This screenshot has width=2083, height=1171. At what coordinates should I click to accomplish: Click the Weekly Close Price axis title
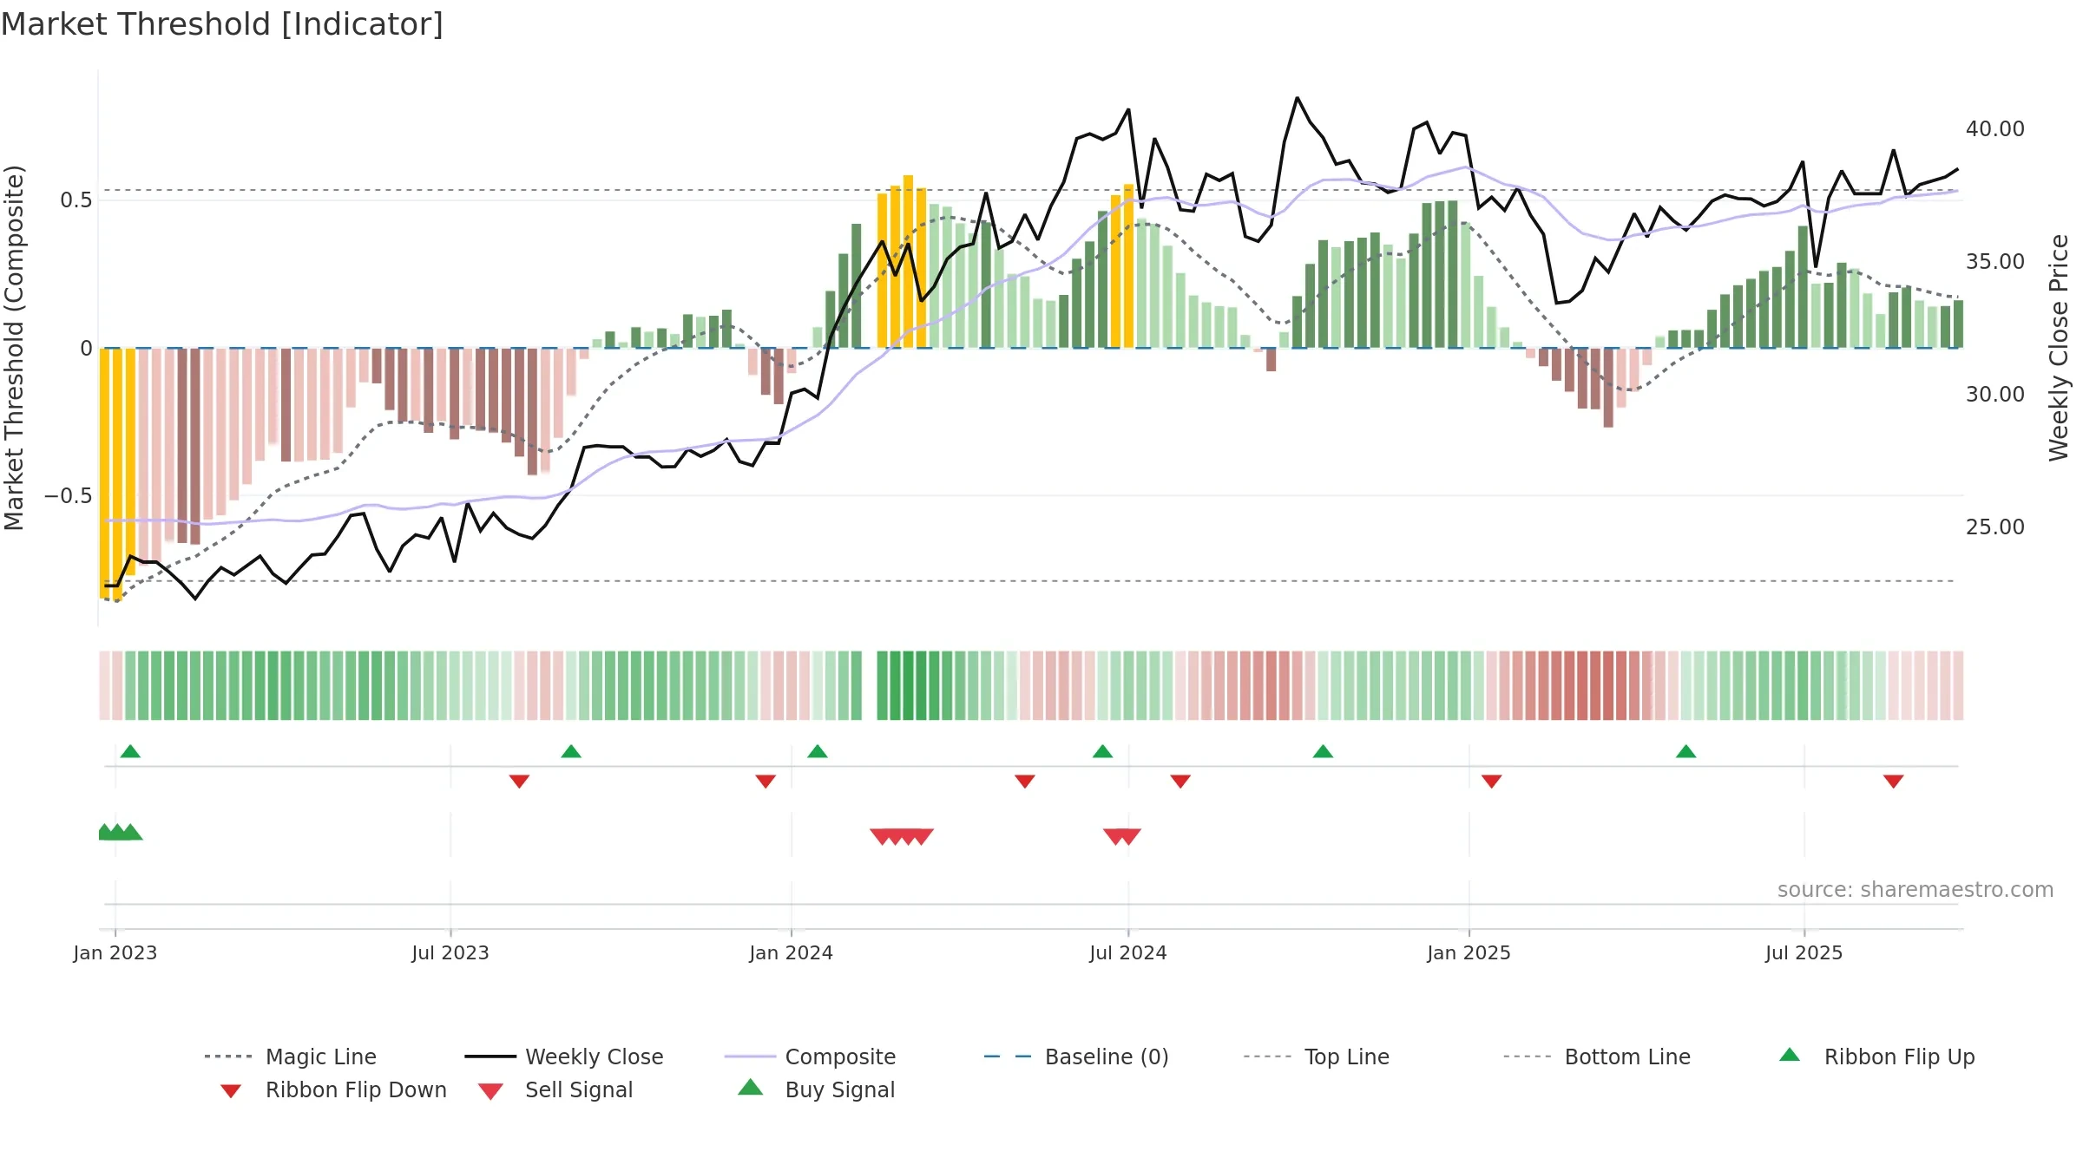click(2059, 347)
